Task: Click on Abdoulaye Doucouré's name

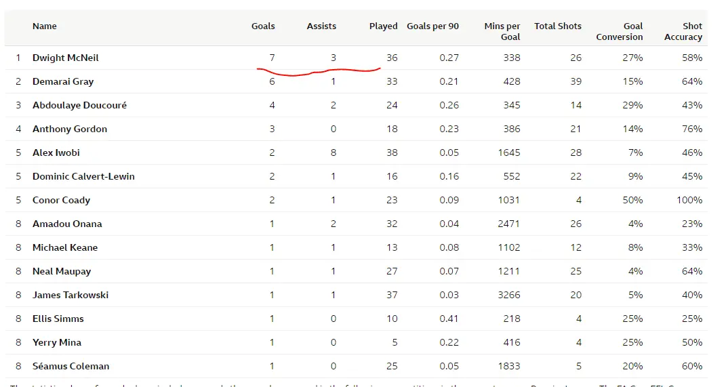Action: [x=79, y=106]
